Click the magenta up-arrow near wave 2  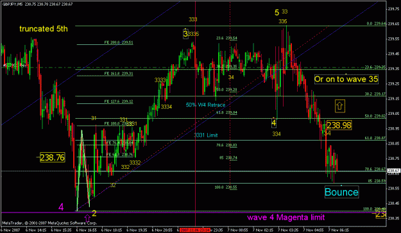pyautogui.click(x=87, y=218)
